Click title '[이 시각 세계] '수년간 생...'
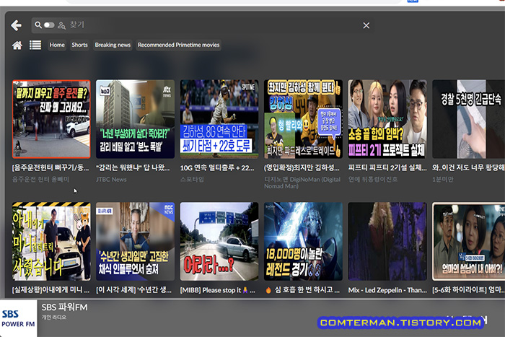Screen dimensions: 505x337 pos(133,290)
